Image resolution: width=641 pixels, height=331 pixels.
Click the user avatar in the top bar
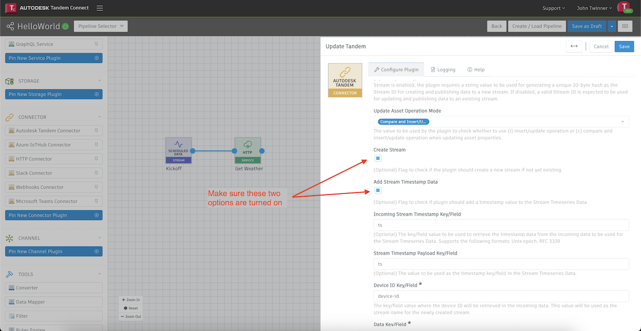click(625, 7)
